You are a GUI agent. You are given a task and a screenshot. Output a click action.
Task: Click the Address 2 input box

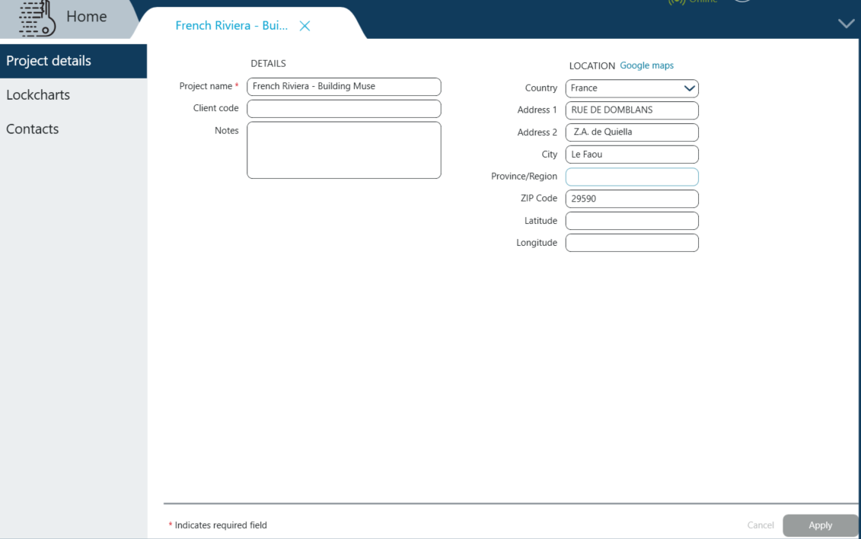click(631, 132)
